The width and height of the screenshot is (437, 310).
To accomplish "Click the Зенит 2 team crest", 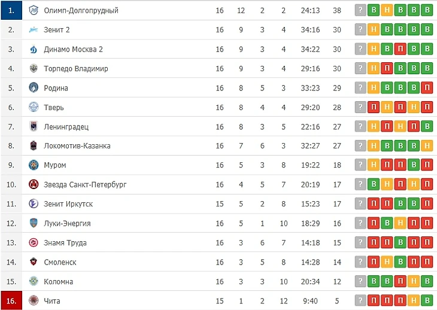I will (x=34, y=29).
